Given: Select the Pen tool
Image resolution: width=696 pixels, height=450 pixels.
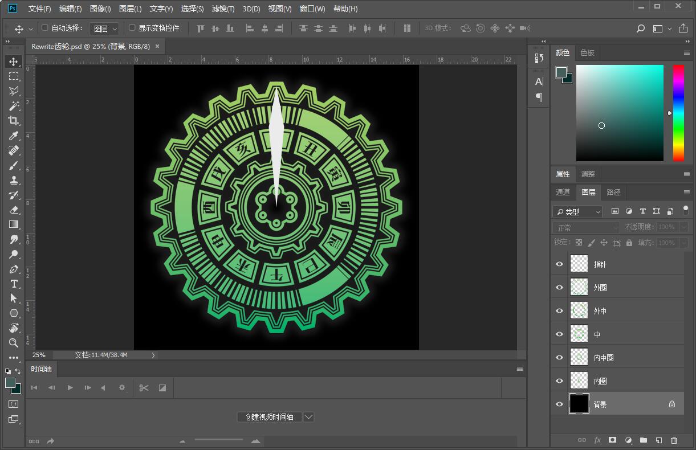Looking at the screenshot, I should point(14,269).
